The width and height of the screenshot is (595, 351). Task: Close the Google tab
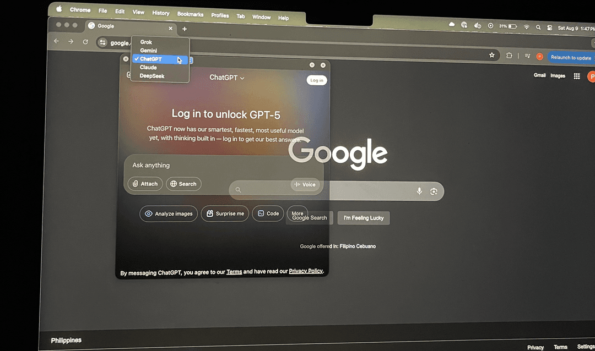point(170,28)
